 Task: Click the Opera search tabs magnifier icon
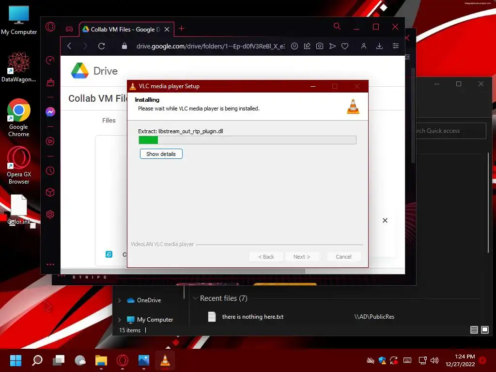coord(337,27)
